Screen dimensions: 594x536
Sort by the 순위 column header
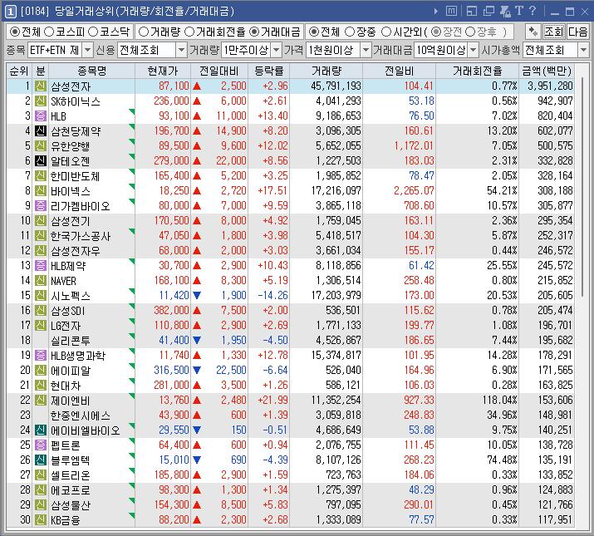[x=19, y=71]
